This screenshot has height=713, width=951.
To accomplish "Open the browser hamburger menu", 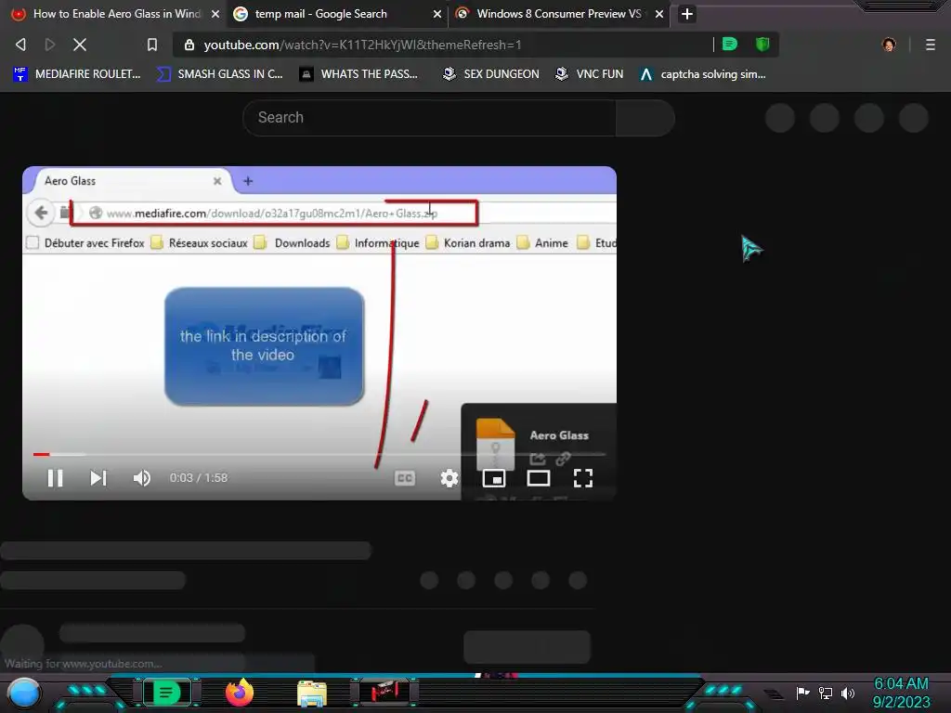I will [931, 45].
